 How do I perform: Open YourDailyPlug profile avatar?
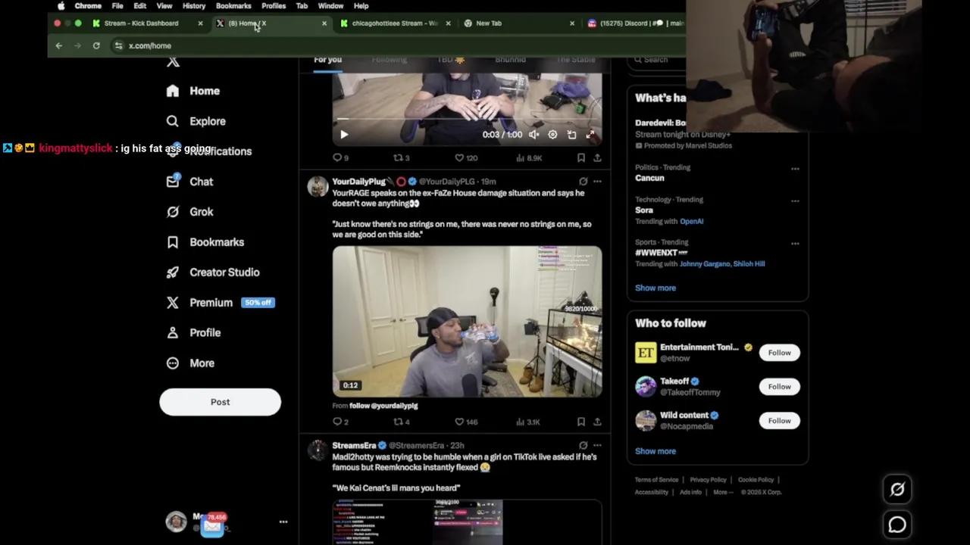coord(318,186)
